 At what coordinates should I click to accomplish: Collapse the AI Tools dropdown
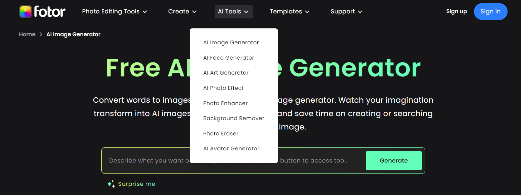click(x=233, y=12)
